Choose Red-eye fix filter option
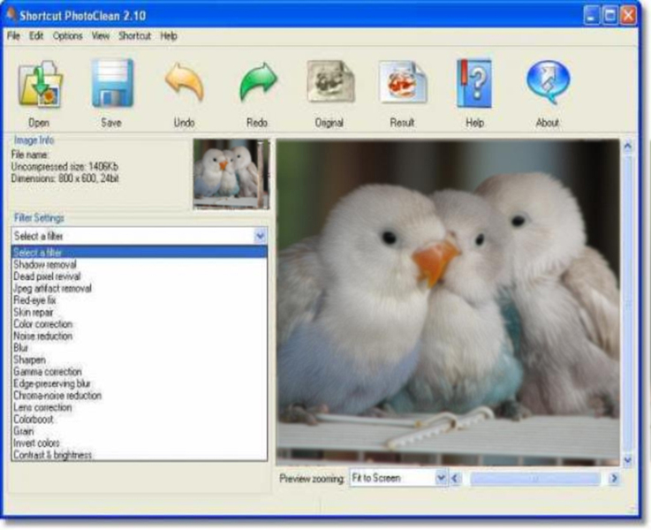Image resolution: width=651 pixels, height=530 pixels. click(35, 300)
